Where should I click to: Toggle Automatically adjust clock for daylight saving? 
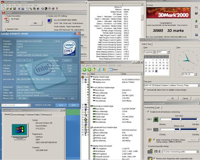[x=145, y=90]
